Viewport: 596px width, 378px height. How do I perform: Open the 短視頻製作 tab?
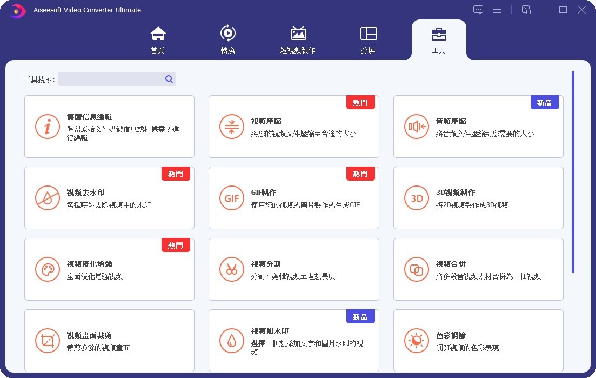pos(298,40)
